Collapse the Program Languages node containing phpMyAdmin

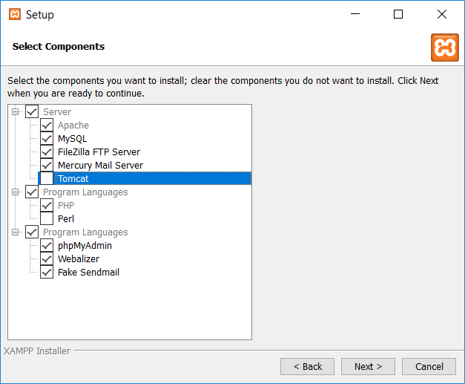(x=15, y=232)
